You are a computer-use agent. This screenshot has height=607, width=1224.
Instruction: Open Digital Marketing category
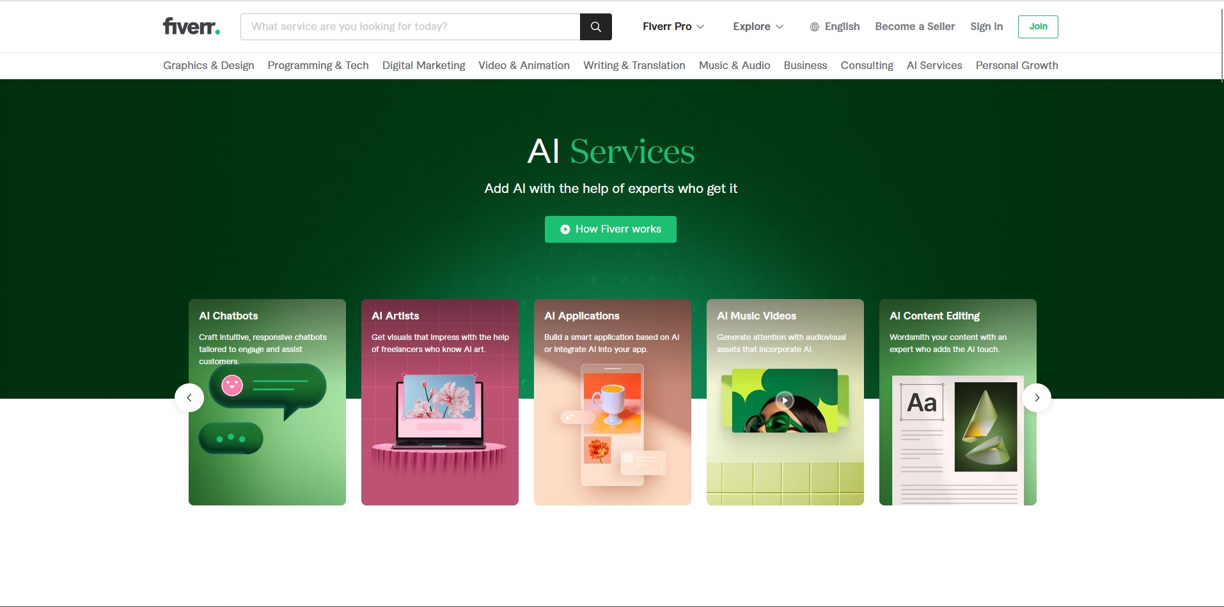click(x=423, y=65)
